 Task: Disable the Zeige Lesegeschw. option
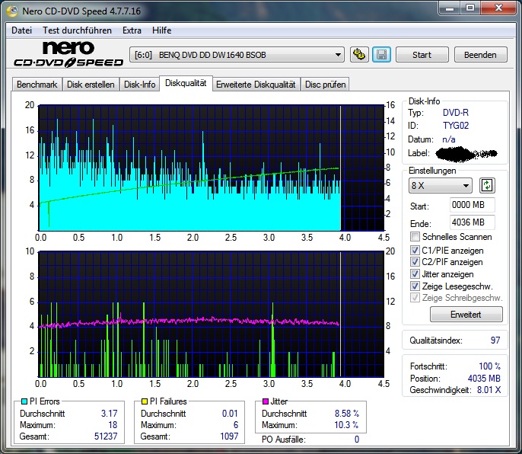(415, 286)
